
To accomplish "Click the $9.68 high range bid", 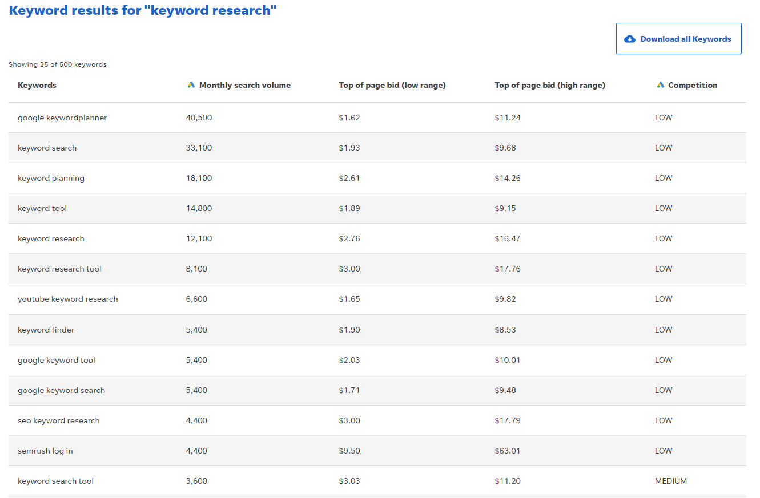I will click(x=505, y=148).
